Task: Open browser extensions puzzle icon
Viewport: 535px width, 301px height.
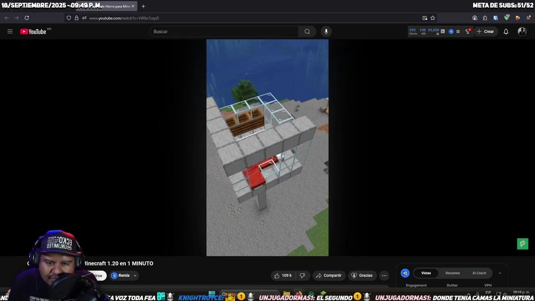Action: pyautogui.click(x=485, y=18)
